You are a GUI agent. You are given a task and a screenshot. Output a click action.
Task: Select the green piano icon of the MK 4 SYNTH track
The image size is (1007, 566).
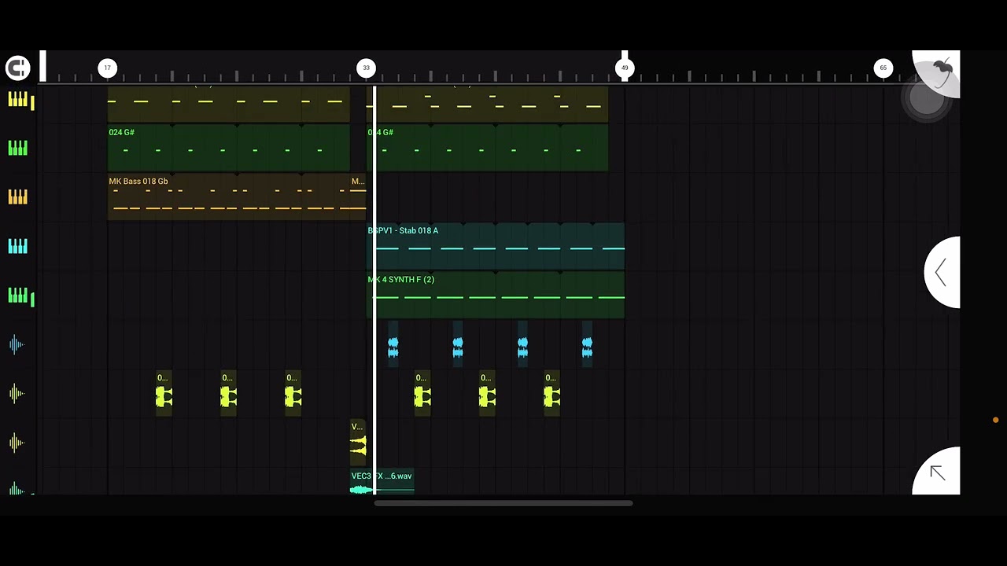coord(19,296)
